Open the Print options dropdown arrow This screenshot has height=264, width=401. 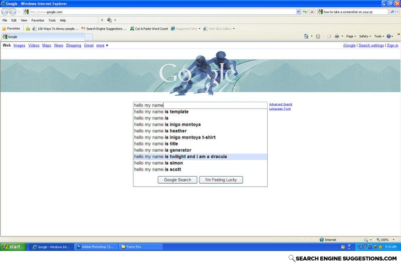(342, 36)
